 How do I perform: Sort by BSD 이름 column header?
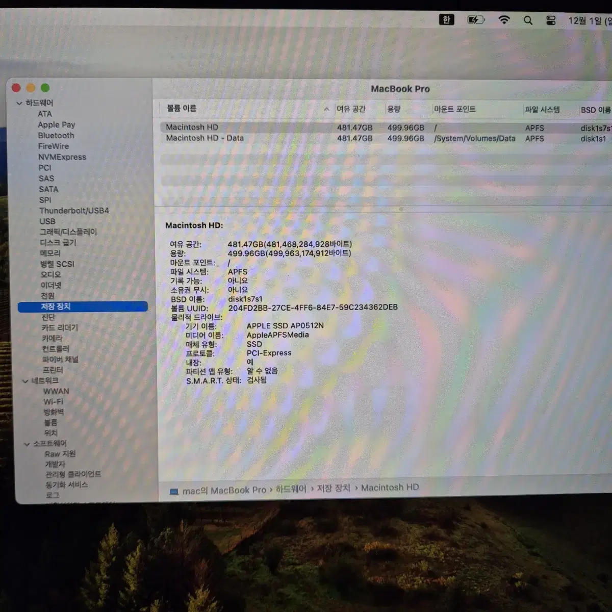tap(596, 110)
